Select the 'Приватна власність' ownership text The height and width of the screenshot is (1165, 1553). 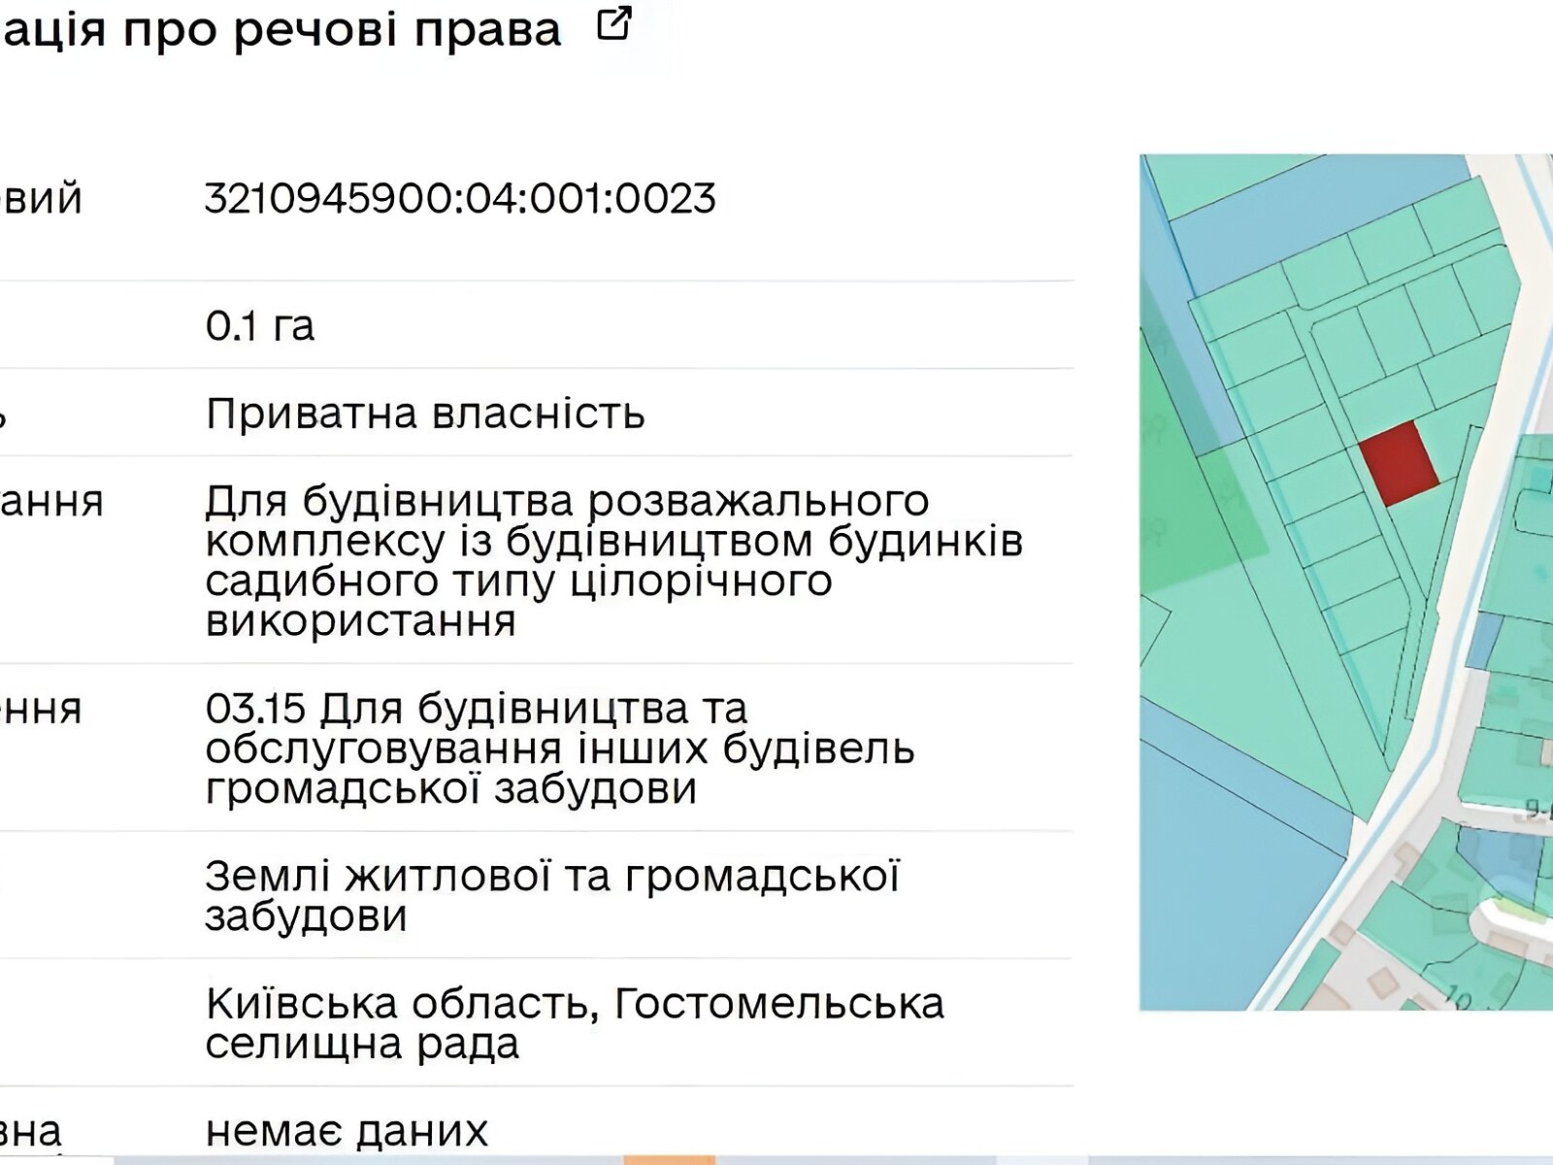pos(425,414)
